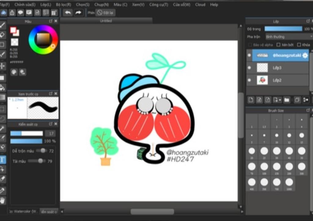Float the Màu panel with undock icon
The image size is (313, 221).
50,21
